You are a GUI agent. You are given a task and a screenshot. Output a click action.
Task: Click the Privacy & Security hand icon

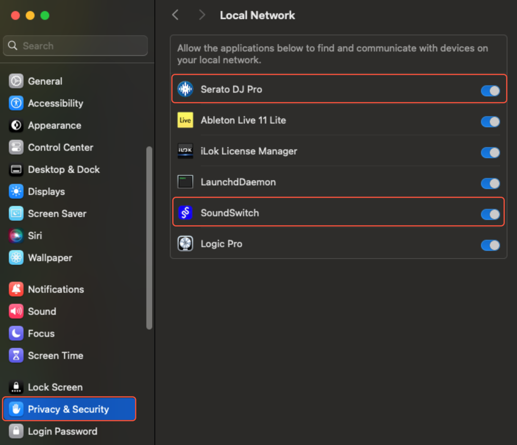click(16, 409)
